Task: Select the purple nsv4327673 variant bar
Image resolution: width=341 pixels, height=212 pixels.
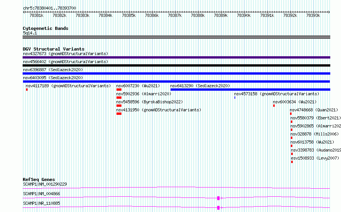Action: point(176,57)
